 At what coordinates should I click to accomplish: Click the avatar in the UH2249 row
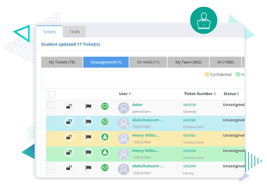(x=123, y=169)
